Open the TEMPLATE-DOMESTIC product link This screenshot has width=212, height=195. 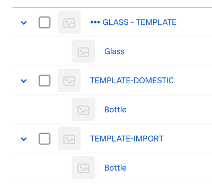(132, 81)
